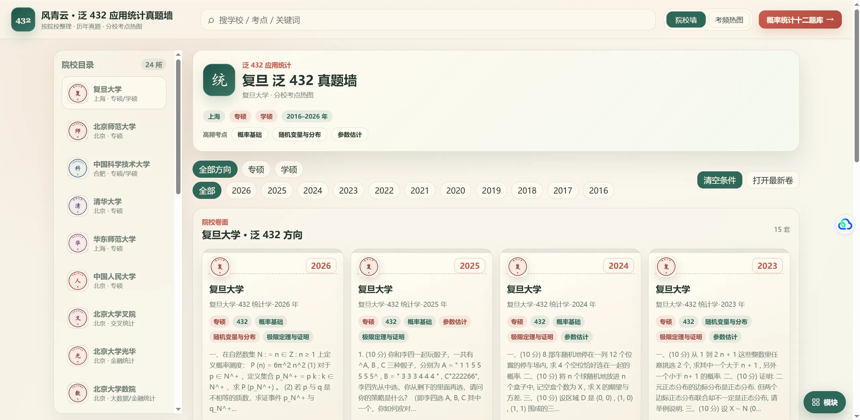The height and width of the screenshot is (420, 860).
Task: Switch to 考频热图 view
Action: click(729, 20)
